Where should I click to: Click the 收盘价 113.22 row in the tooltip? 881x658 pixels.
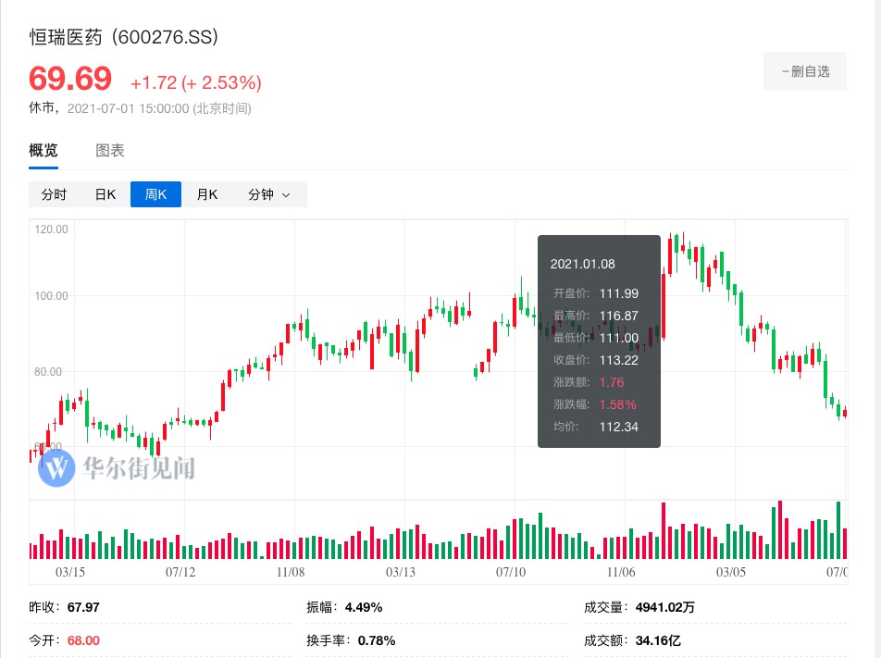click(599, 360)
